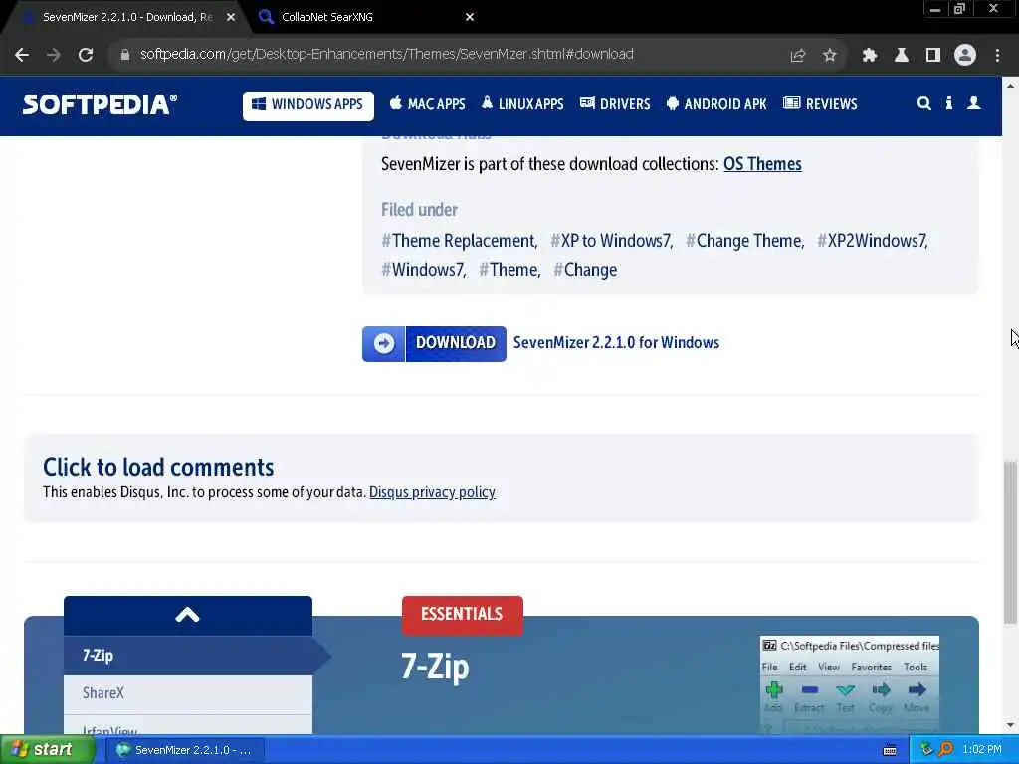Viewport: 1019px width, 764px height.
Task: Open the Disqus privacy policy link
Action: (432, 492)
